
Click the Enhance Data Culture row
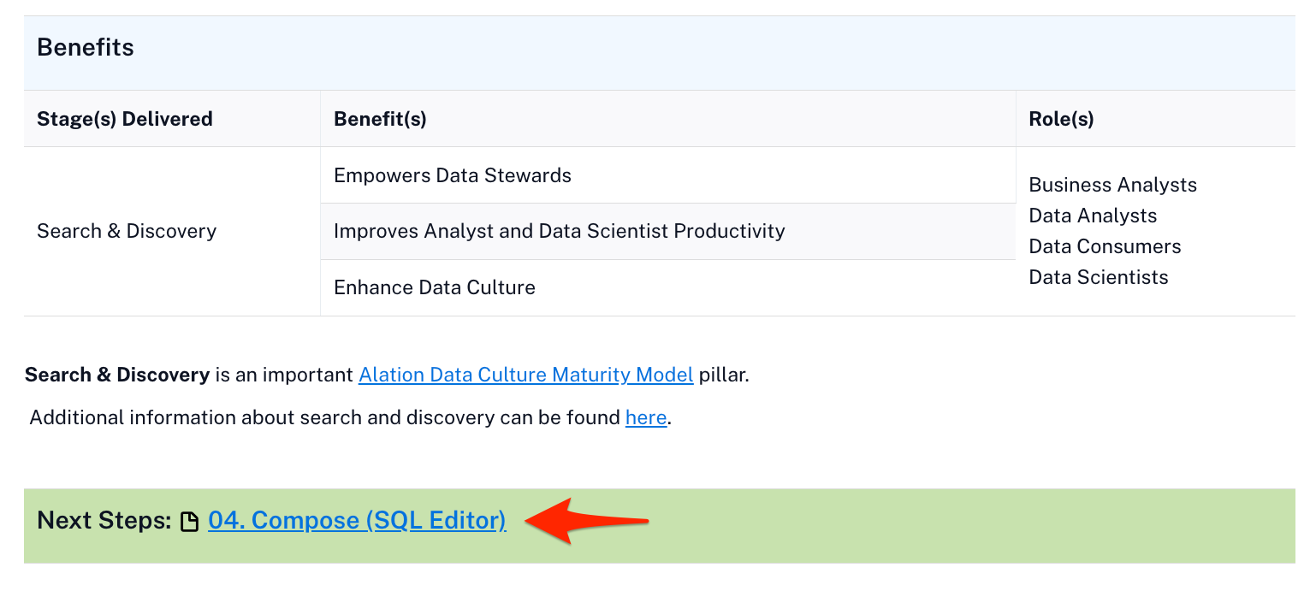(x=435, y=287)
